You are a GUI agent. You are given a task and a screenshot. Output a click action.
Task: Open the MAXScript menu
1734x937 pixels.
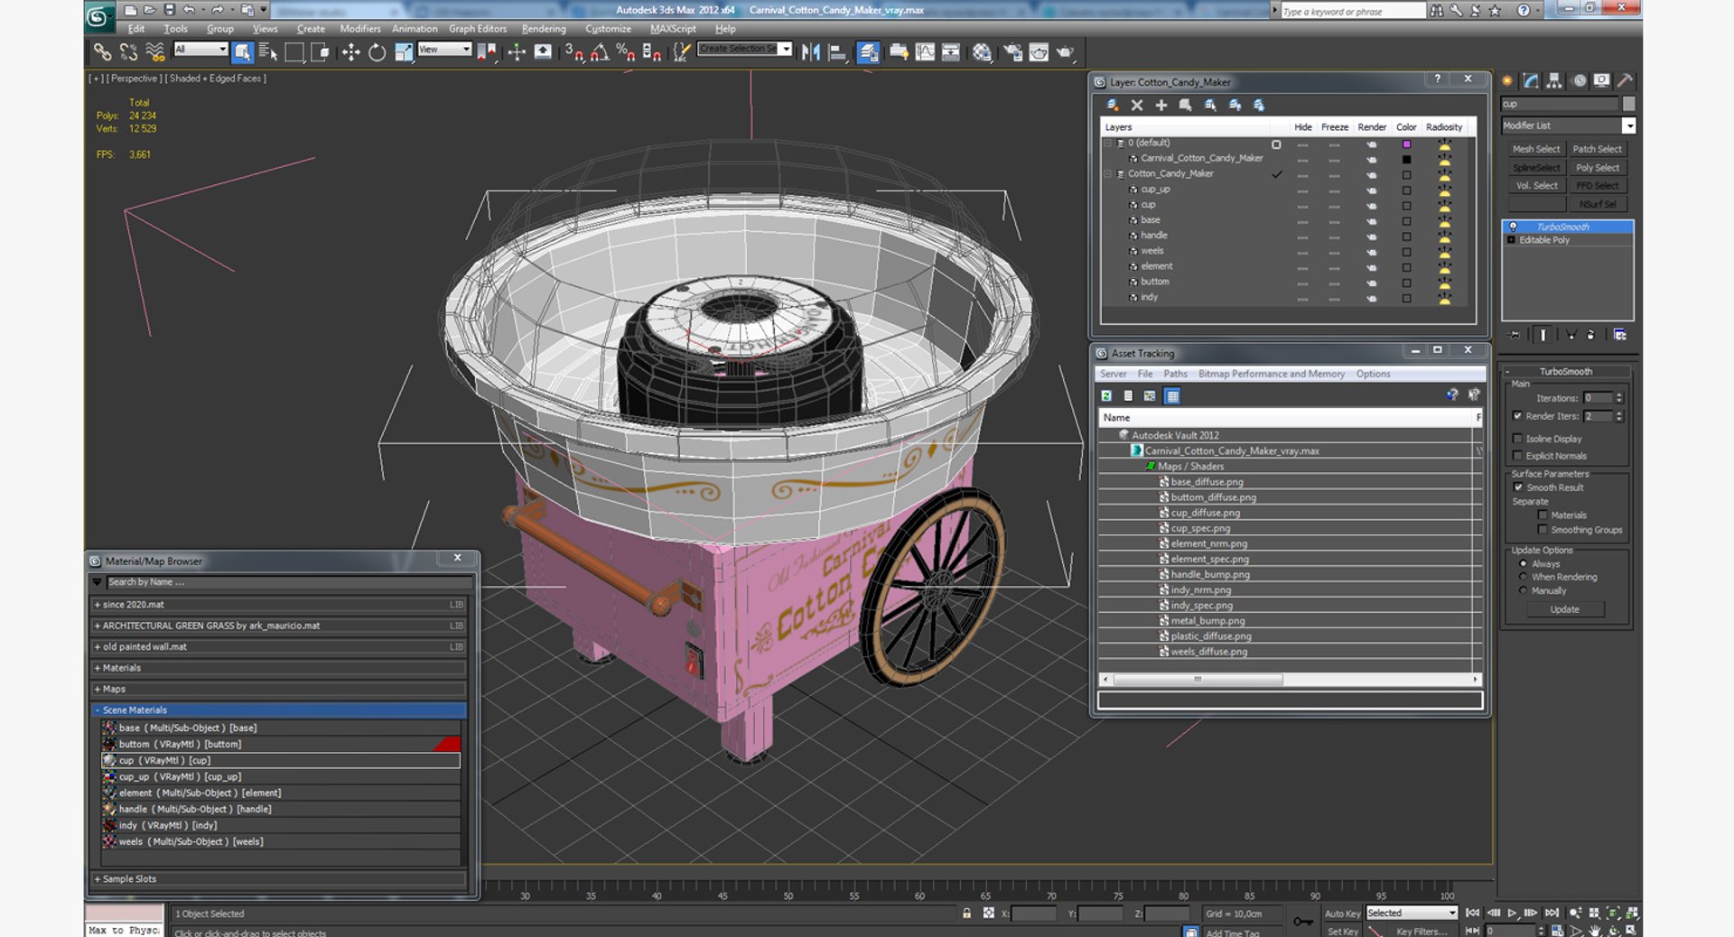coord(673,29)
